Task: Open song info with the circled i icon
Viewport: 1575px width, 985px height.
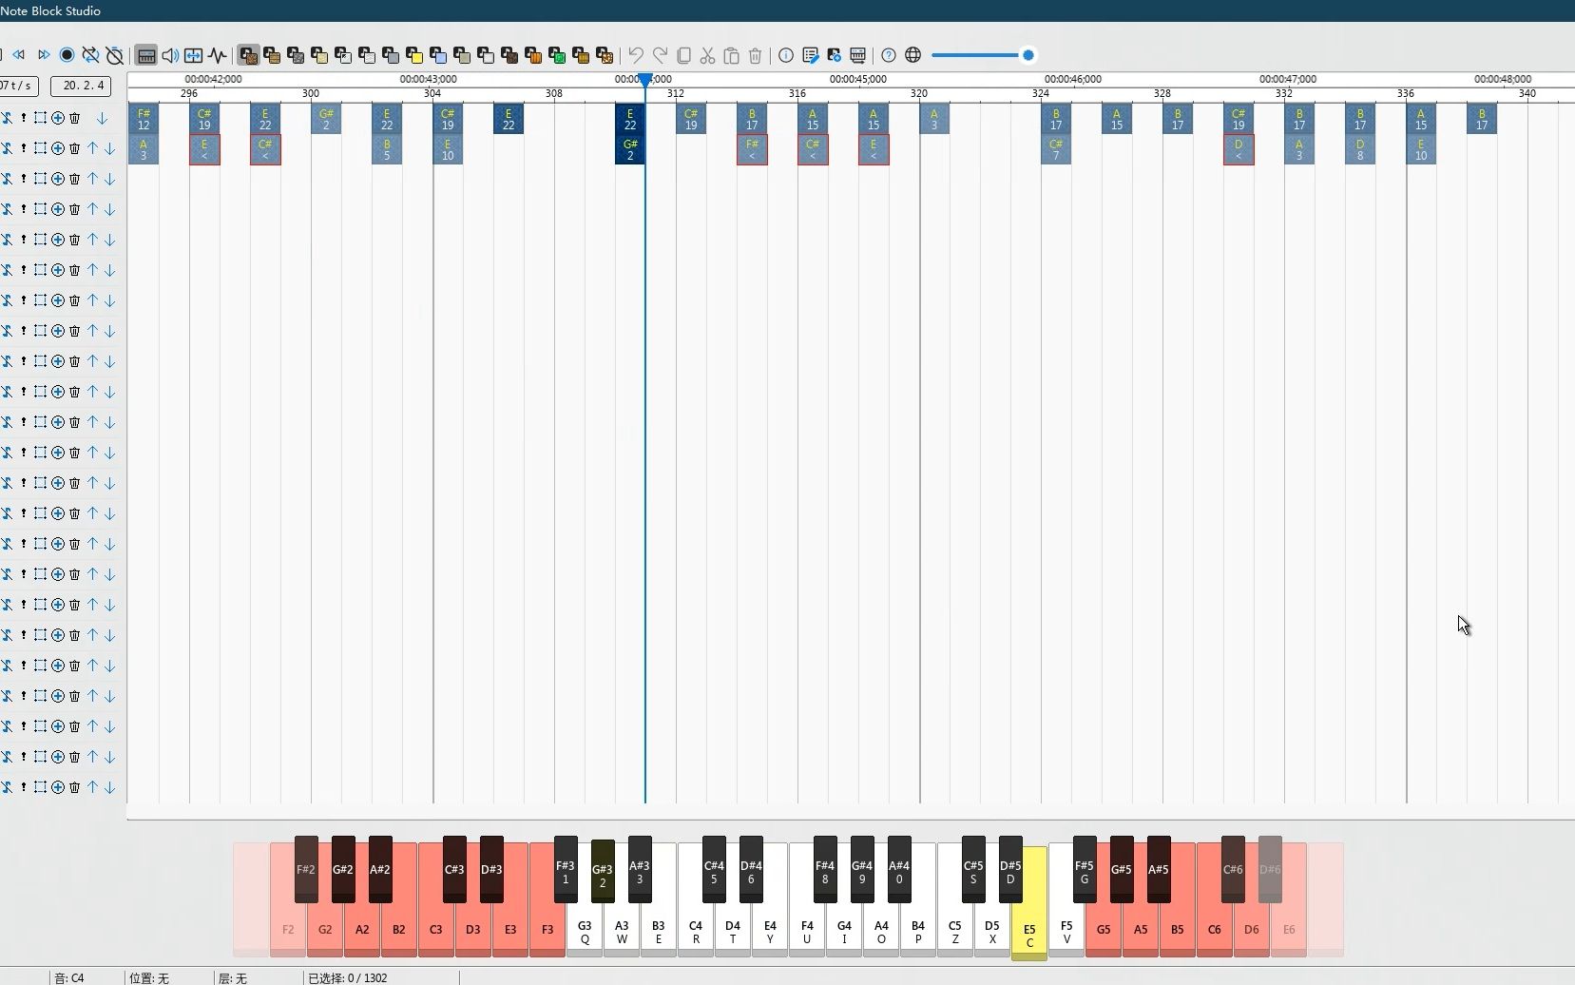Action: pos(786,55)
